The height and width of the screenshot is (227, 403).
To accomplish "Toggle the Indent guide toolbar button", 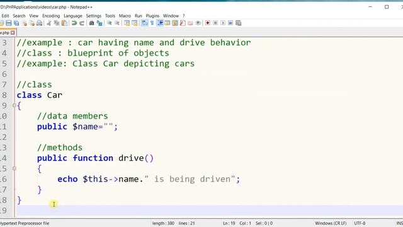I will (x=160, y=23).
